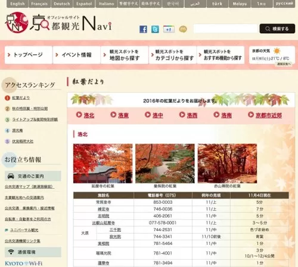
Task: Click the mixi round yellow icon
Action: click(x=183, y=29)
